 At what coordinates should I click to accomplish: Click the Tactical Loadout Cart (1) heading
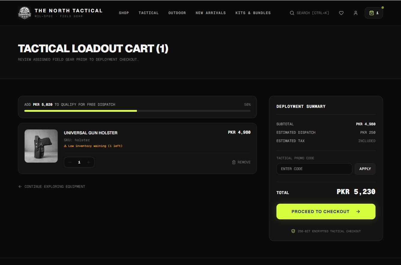(93, 48)
